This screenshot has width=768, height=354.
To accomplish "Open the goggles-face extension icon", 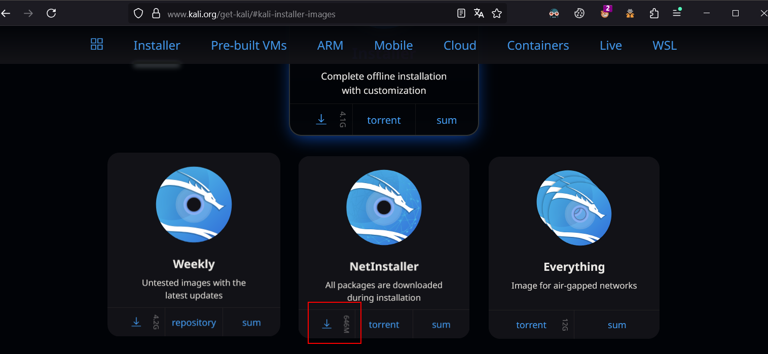I will coord(554,14).
